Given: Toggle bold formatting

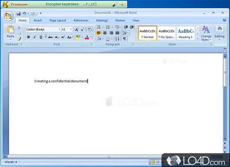Looking at the screenshot, I should coord(29,37).
